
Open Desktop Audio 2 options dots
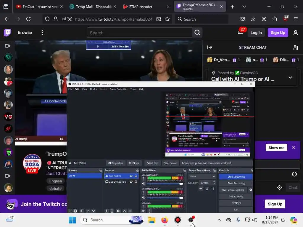coord(144,193)
